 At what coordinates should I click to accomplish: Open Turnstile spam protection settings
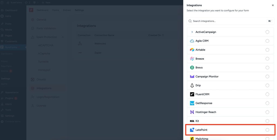pos(43,62)
